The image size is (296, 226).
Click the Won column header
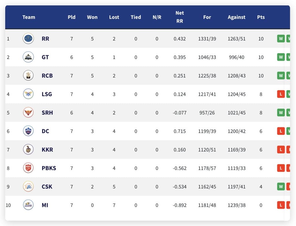92,17
